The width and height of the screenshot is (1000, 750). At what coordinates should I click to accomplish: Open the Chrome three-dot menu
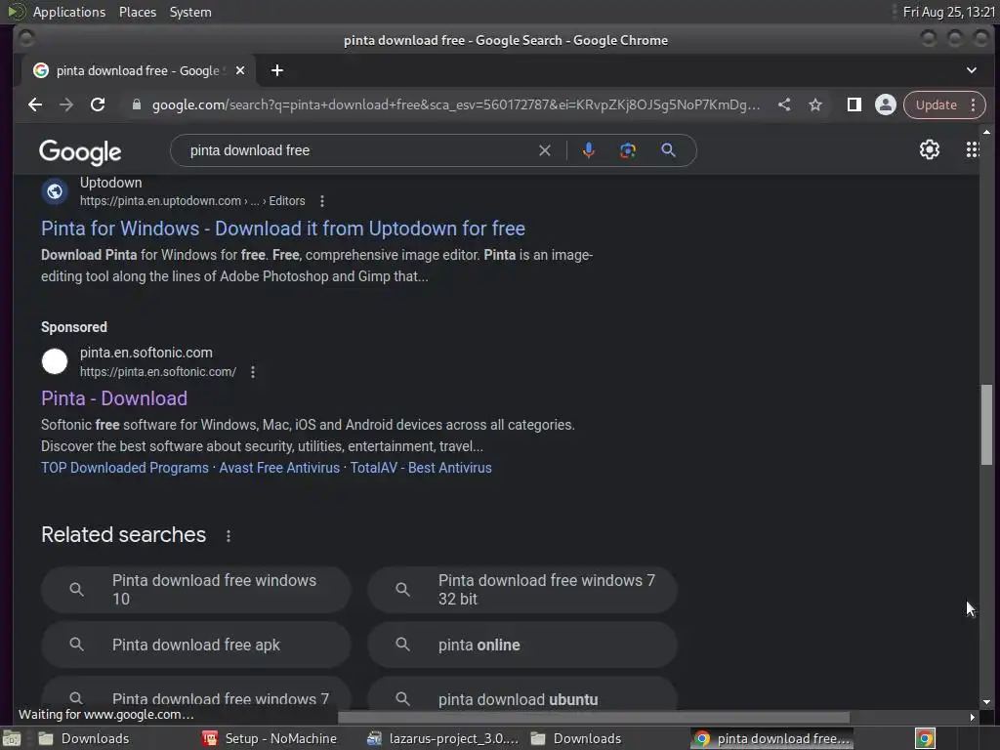974,104
